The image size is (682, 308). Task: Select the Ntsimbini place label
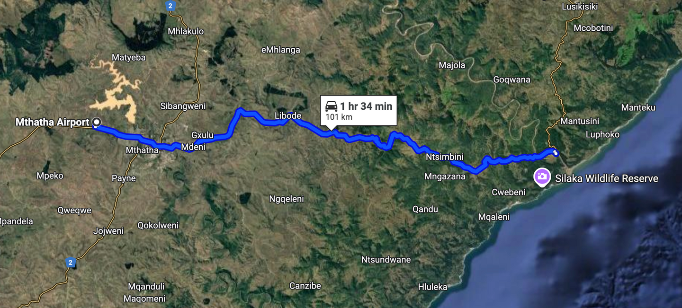click(444, 157)
